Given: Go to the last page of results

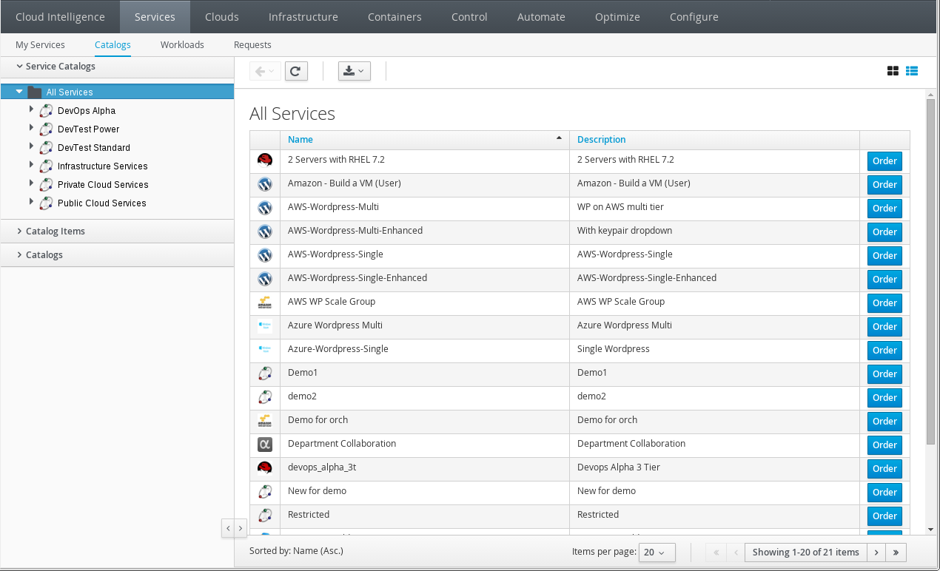Looking at the screenshot, I should click(x=896, y=552).
